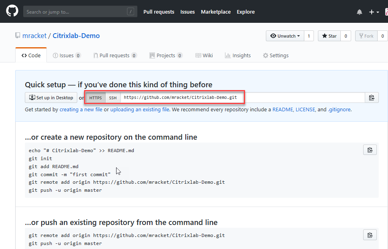Click Pull requests in the top navigation
The width and height of the screenshot is (388, 249).
click(x=159, y=12)
